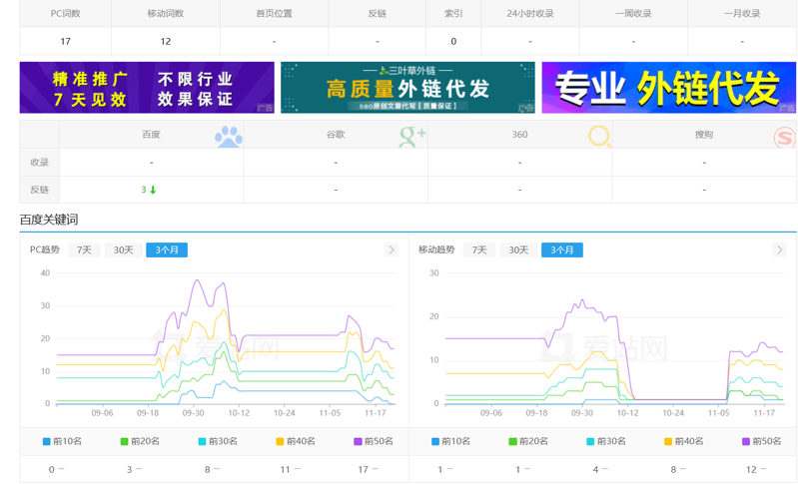
Task: Toggle 前30名 series in PC chart legend
Action: pos(218,441)
